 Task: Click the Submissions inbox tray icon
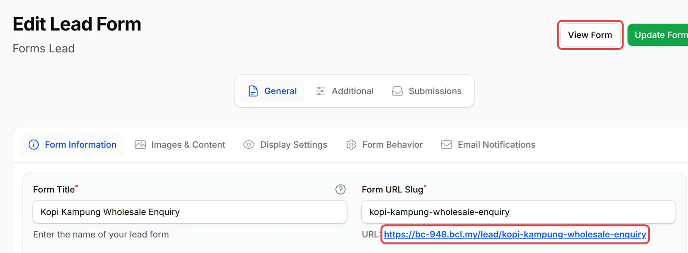coord(397,91)
